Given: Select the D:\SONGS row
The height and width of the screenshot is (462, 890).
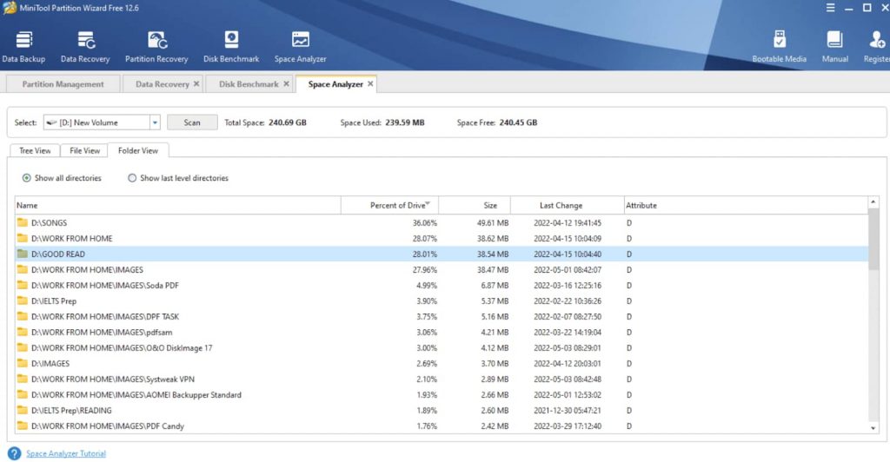Looking at the screenshot, I should click(x=442, y=222).
